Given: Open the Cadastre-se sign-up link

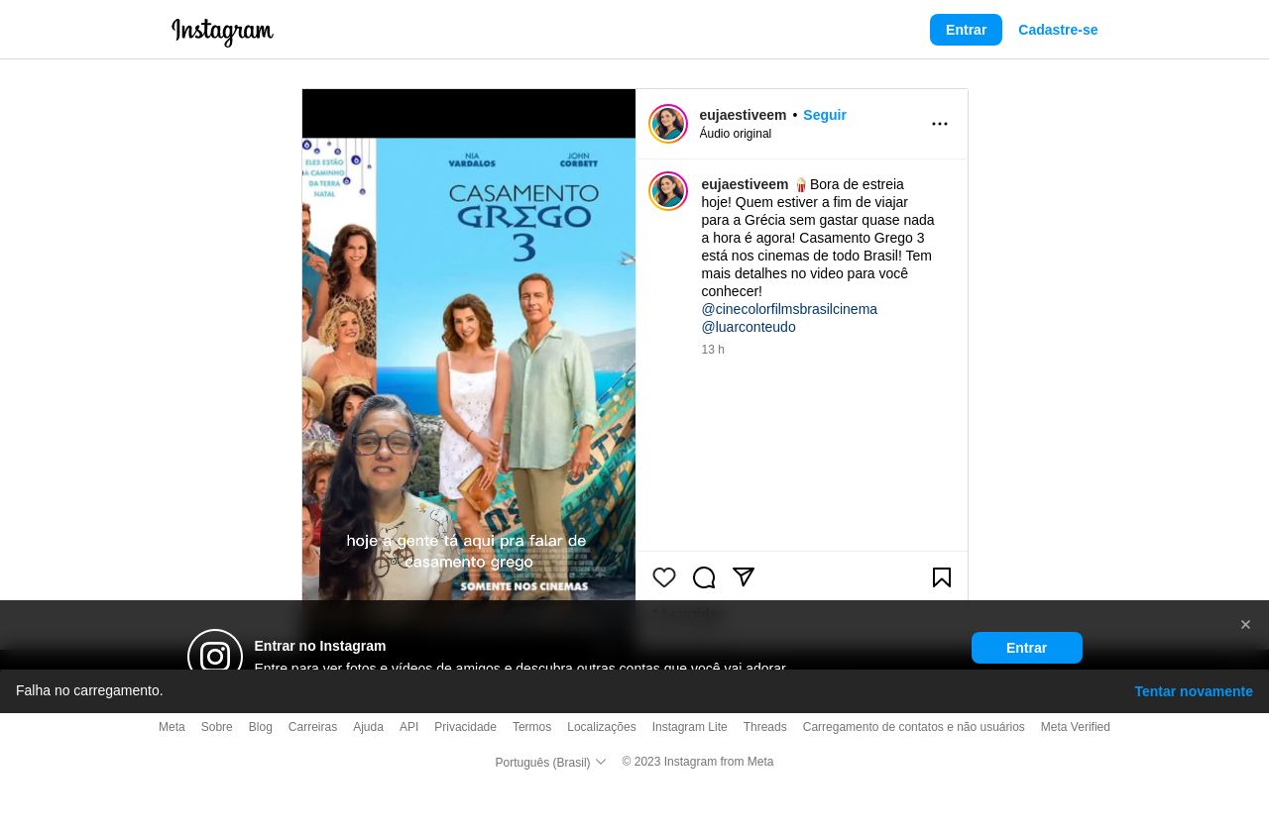Looking at the screenshot, I should coord(1058,30).
